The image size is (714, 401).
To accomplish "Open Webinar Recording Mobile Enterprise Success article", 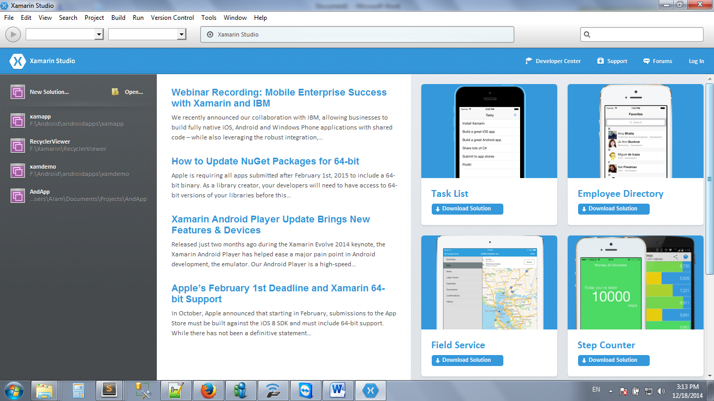I will click(279, 98).
